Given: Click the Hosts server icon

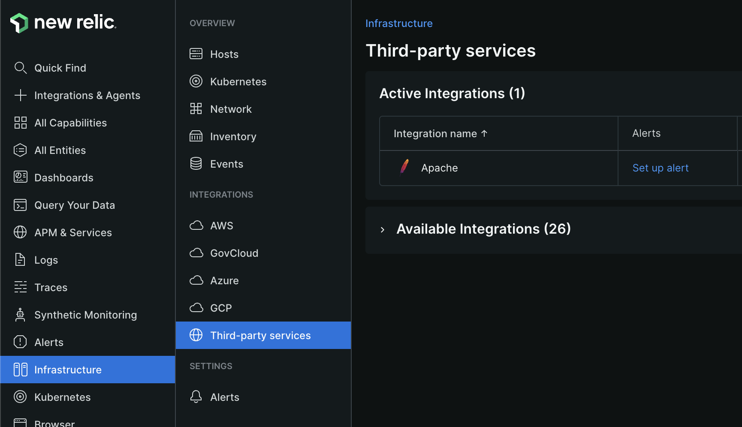Looking at the screenshot, I should pyautogui.click(x=196, y=54).
